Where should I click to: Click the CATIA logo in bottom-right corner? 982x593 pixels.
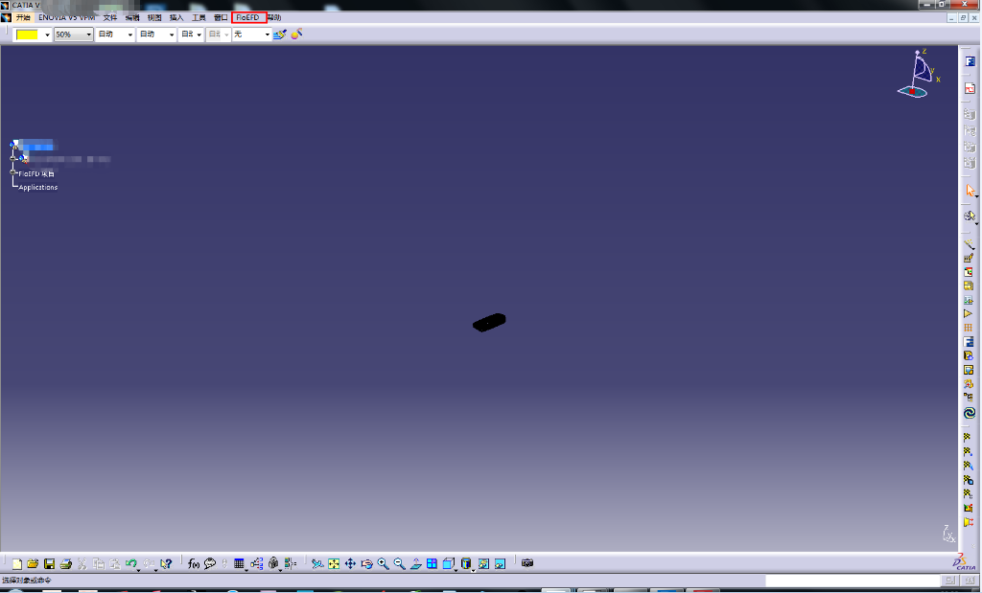pyautogui.click(x=964, y=562)
